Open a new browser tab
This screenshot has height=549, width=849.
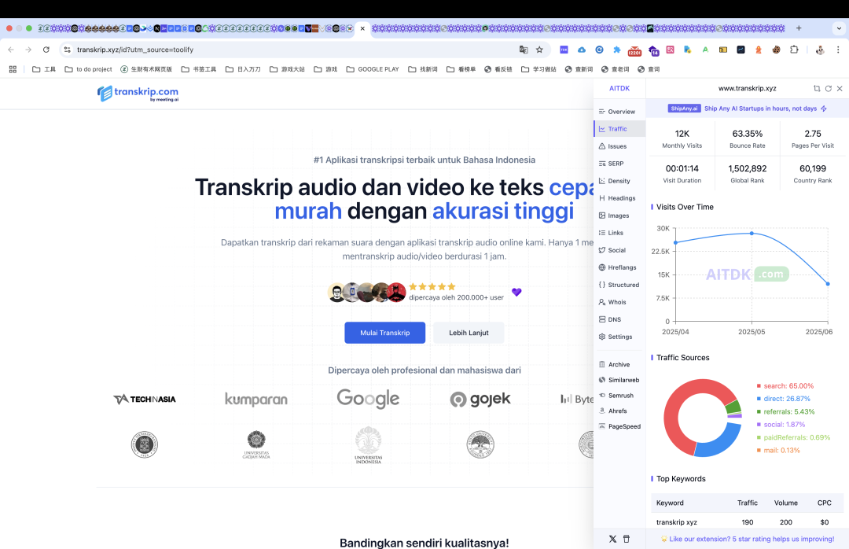pyautogui.click(x=799, y=28)
